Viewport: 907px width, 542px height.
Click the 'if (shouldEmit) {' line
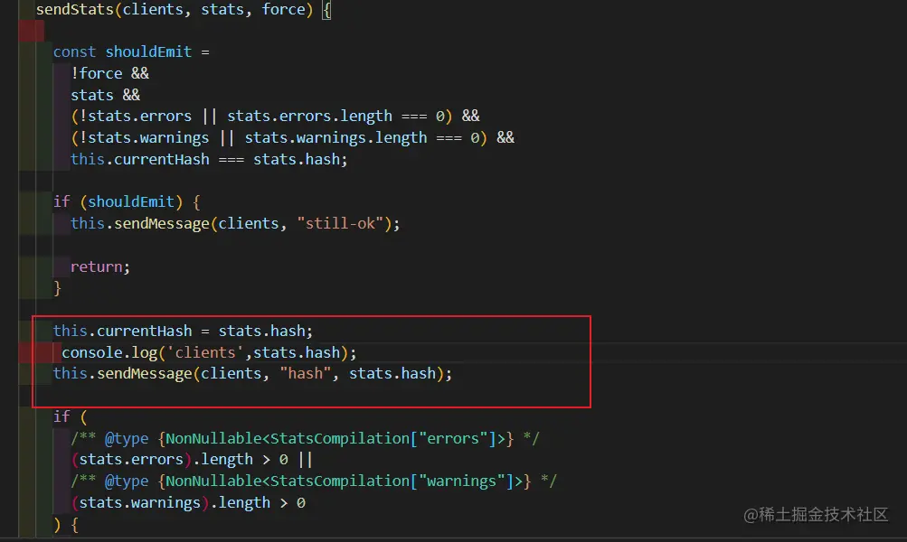pyautogui.click(x=127, y=201)
